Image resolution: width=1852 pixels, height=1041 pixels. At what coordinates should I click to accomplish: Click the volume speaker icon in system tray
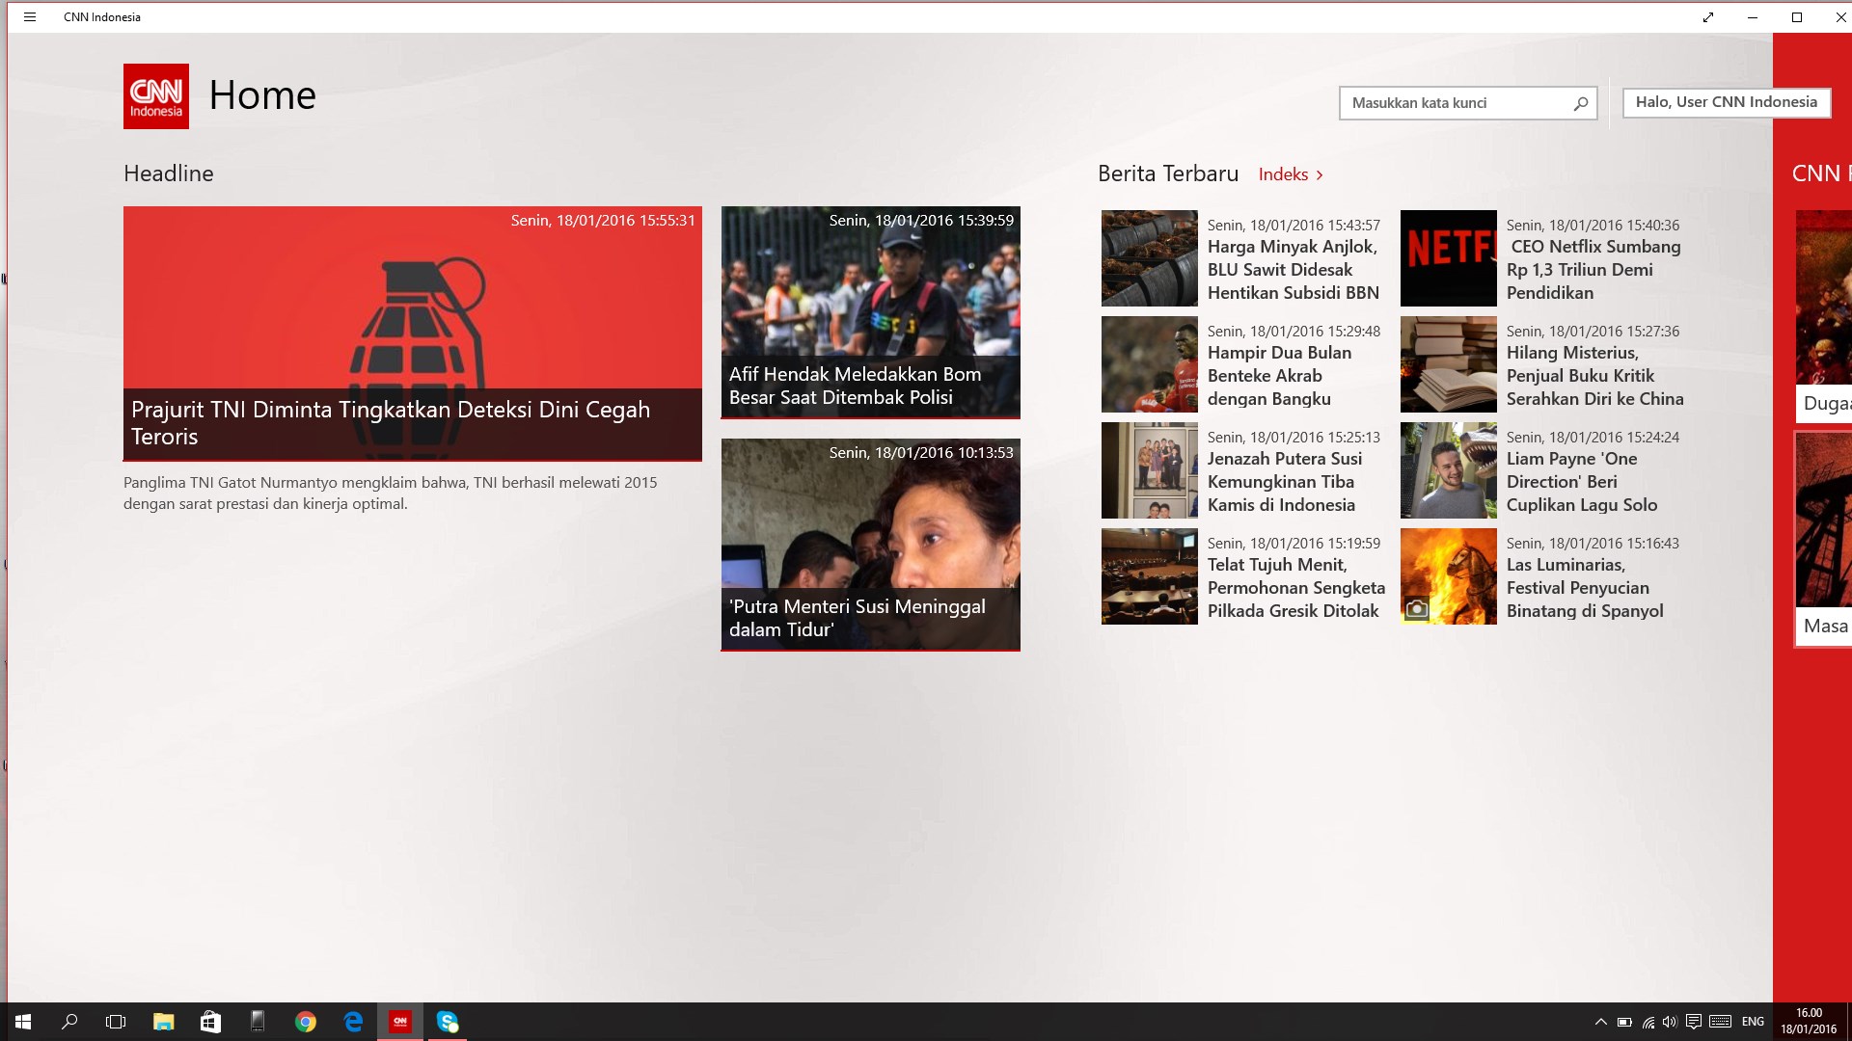1671,1022
